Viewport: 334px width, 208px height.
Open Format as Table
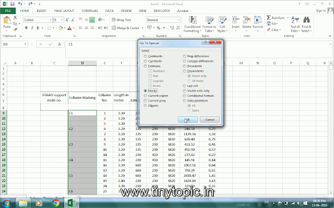coord(209,24)
